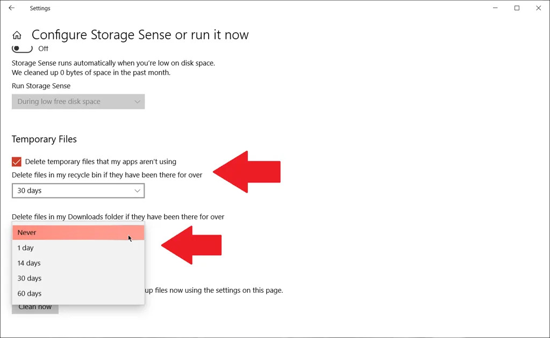
Task: Select 30 days in the open Downloads list
Action: 78,278
